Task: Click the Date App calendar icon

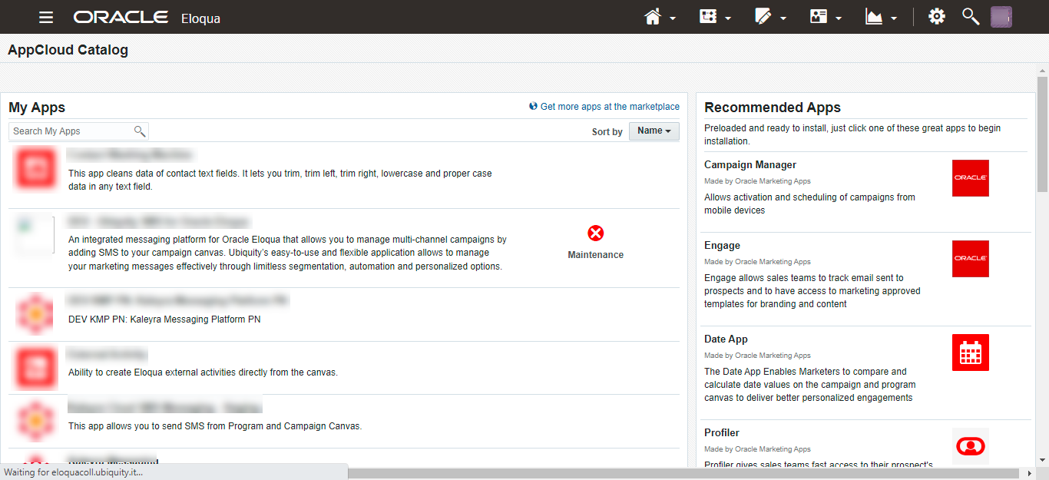Action: click(x=971, y=353)
